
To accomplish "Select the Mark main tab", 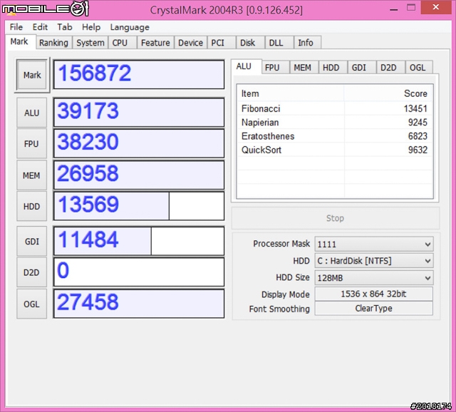I will click(19, 41).
